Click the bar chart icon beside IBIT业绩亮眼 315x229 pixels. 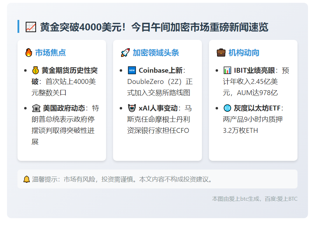point(227,71)
